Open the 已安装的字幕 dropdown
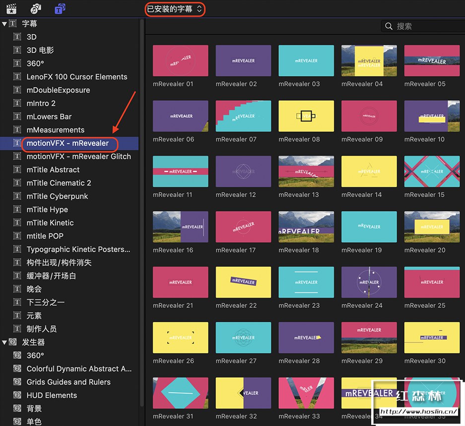465x426 pixels. coord(175,9)
